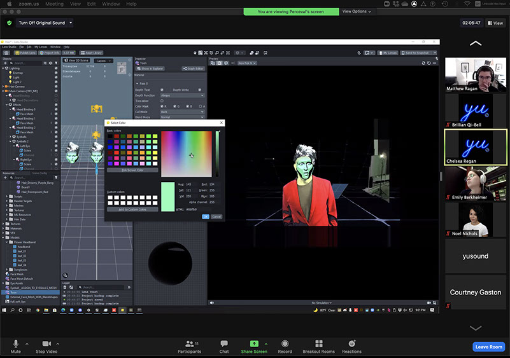The width and height of the screenshot is (510, 358).
Task: Open the Zoom View Options dropdown
Action: pos(357,11)
